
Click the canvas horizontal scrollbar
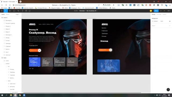click(x=82, y=93)
